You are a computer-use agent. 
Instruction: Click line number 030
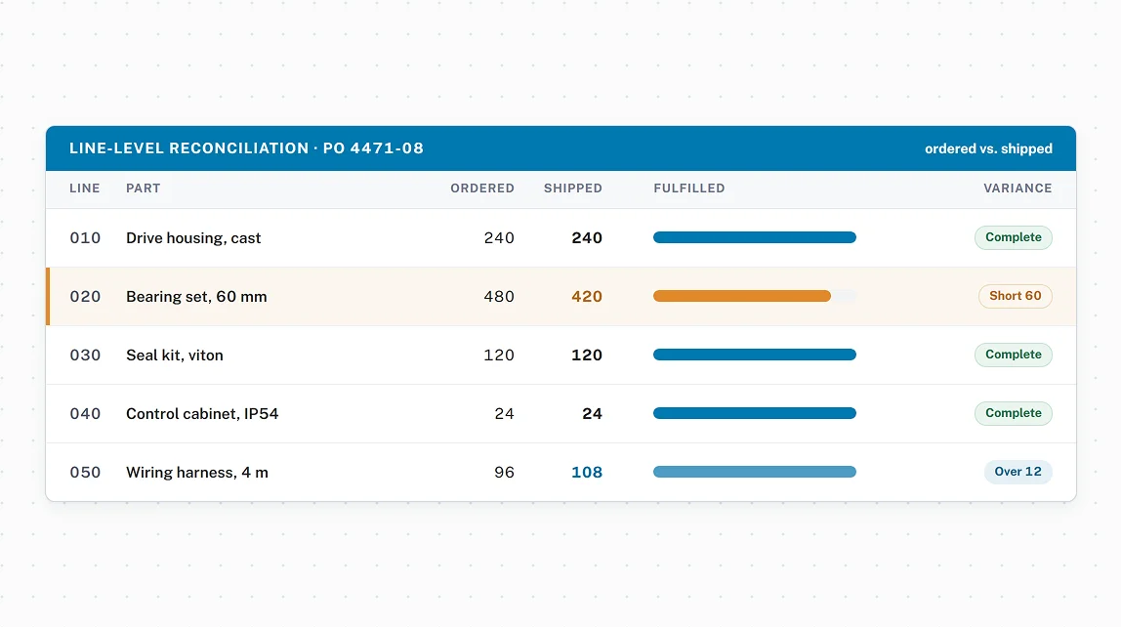coord(85,355)
